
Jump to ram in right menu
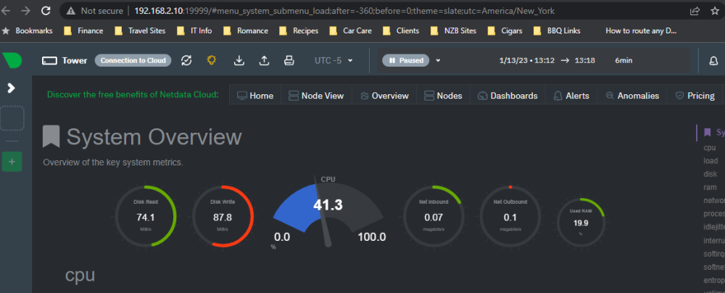(710, 187)
